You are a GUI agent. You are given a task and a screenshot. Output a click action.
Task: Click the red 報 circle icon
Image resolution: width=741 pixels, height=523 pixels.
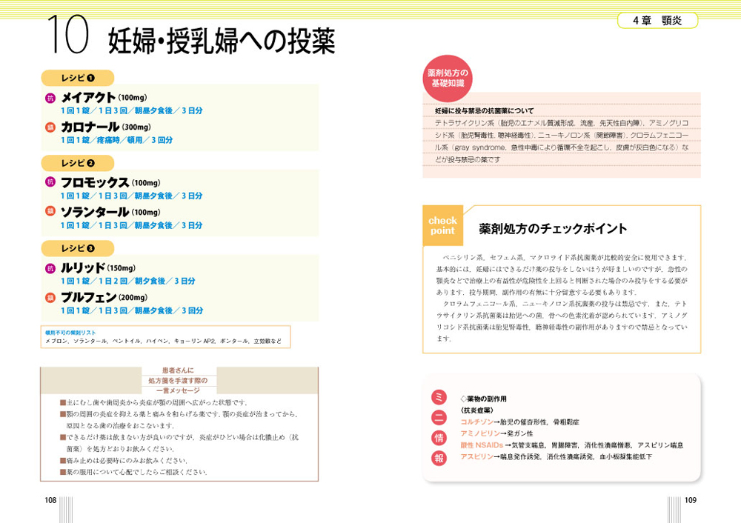[439, 458]
